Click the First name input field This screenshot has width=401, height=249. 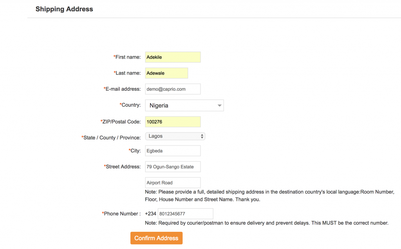(x=173, y=57)
